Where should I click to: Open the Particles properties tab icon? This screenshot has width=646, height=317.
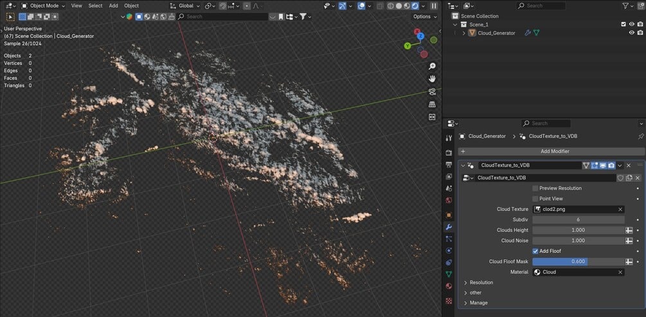click(x=449, y=239)
